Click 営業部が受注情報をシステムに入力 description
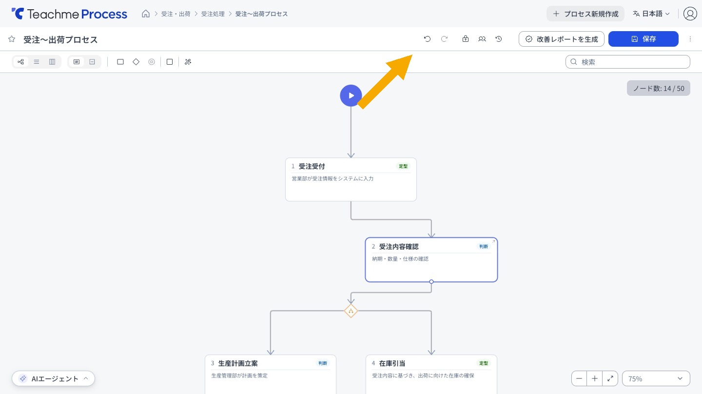This screenshot has height=394, width=702. [332, 179]
